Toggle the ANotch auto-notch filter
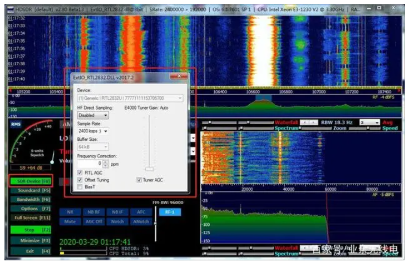Image resolution: width=409 pixels, height=262 pixels. [141, 221]
